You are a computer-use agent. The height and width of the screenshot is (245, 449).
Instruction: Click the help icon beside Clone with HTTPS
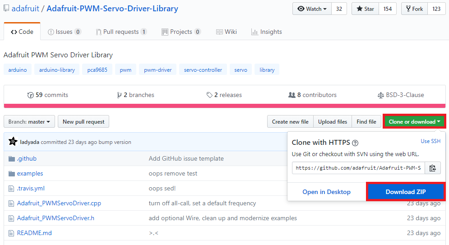coord(355,143)
